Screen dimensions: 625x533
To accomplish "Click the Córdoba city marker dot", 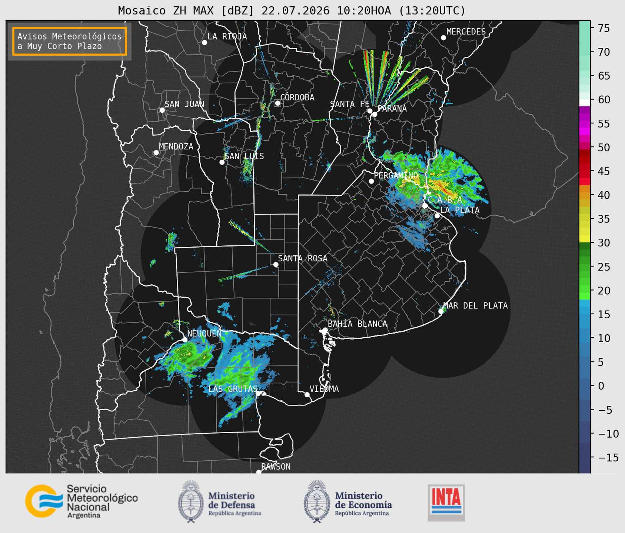I will tap(277, 103).
